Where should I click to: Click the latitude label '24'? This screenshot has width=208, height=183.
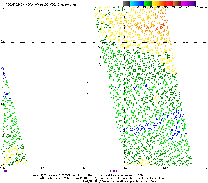tap(2, 104)
